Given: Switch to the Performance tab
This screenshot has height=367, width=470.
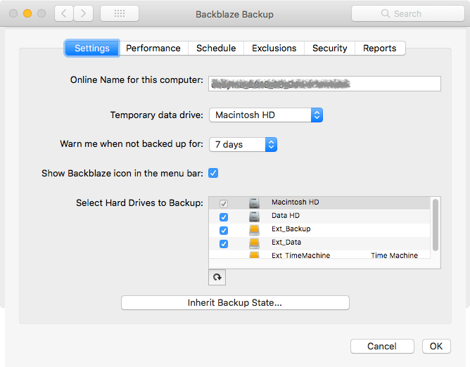Looking at the screenshot, I should click(153, 48).
